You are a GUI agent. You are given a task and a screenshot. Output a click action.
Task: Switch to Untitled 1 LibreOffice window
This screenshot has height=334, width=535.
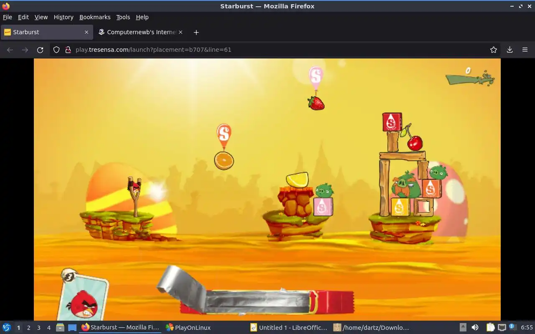point(288,328)
